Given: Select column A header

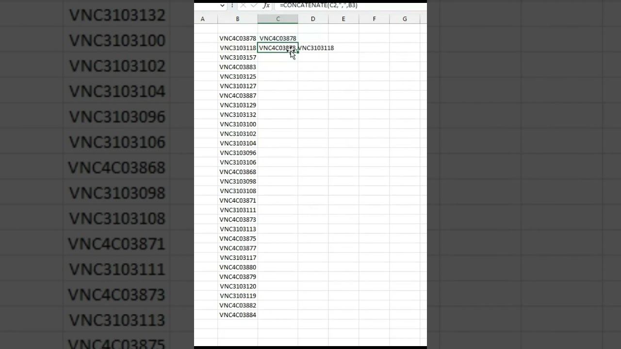Looking at the screenshot, I should [203, 19].
